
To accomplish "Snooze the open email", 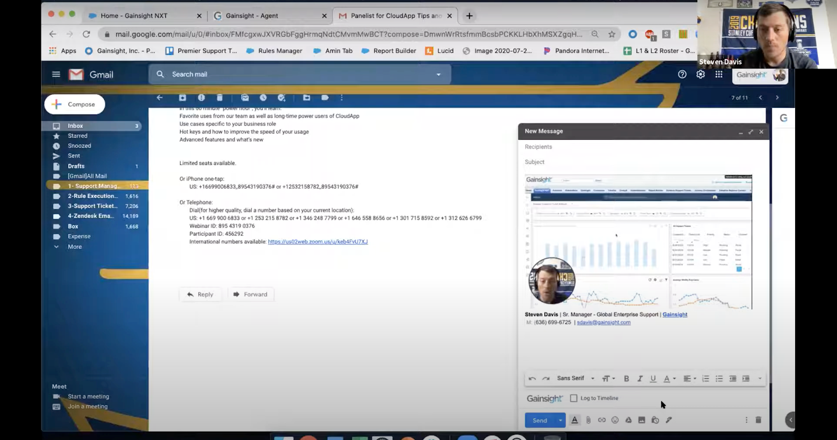I will pyautogui.click(x=263, y=98).
